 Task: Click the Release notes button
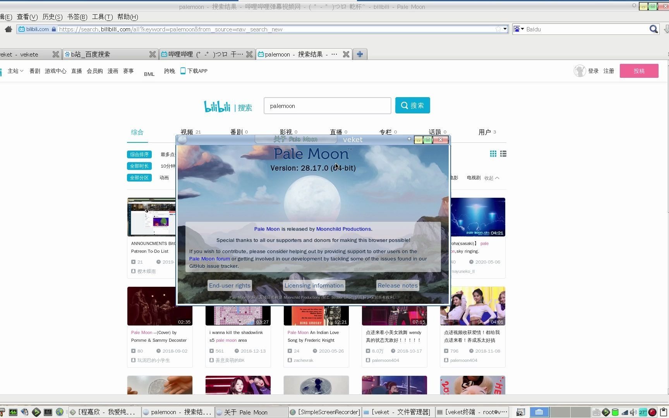[x=398, y=286]
